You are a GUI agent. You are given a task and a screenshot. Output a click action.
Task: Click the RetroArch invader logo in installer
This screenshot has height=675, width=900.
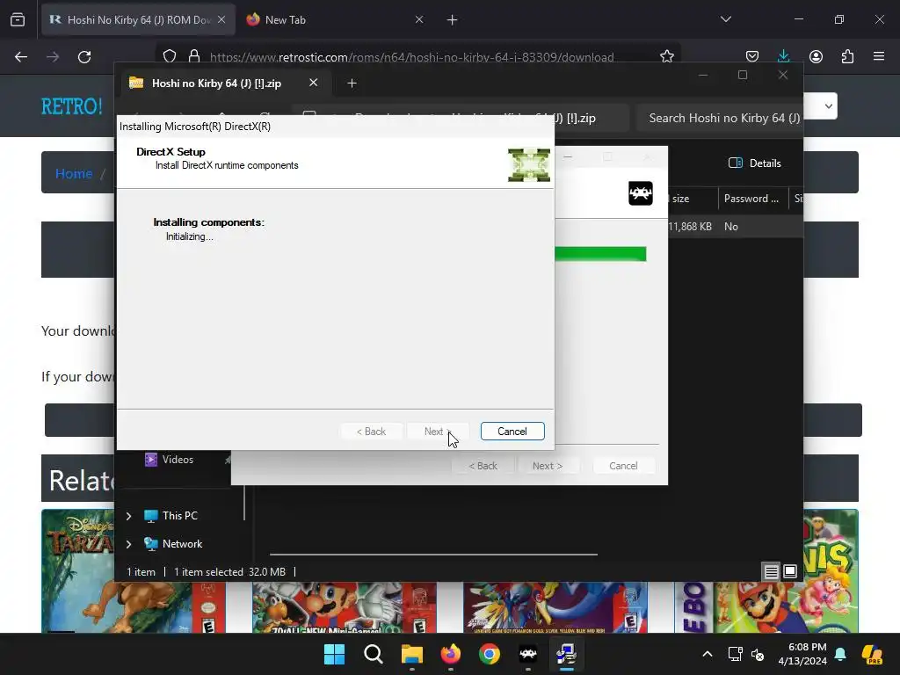coord(641,192)
